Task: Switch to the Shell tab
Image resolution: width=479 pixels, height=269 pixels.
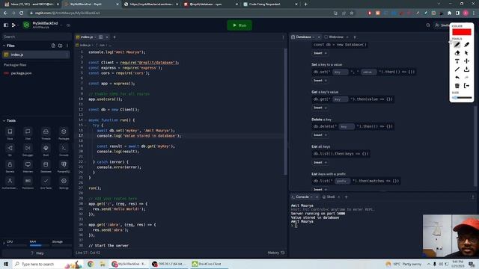Action: click(x=330, y=197)
